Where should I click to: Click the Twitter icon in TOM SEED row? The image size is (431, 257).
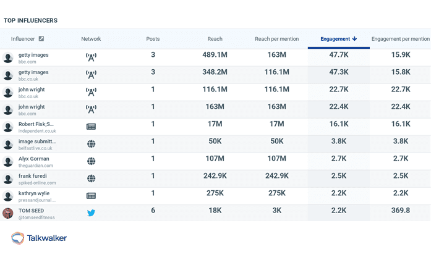tap(91, 213)
